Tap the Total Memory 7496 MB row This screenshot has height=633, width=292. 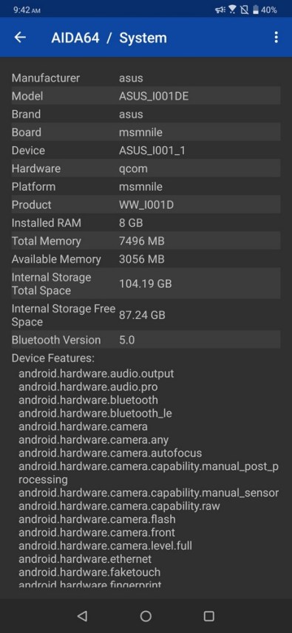pyautogui.click(x=146, y=241)
